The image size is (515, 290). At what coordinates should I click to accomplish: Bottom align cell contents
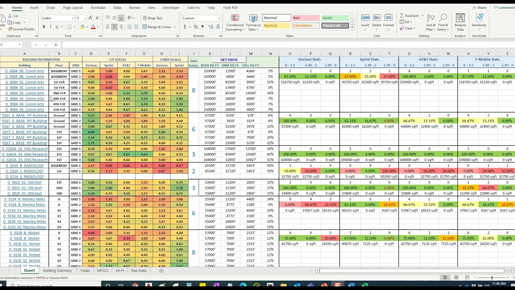[121, 18]
